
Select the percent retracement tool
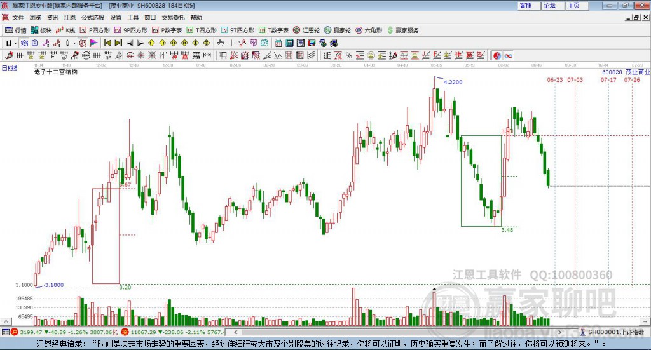point(349,55)
